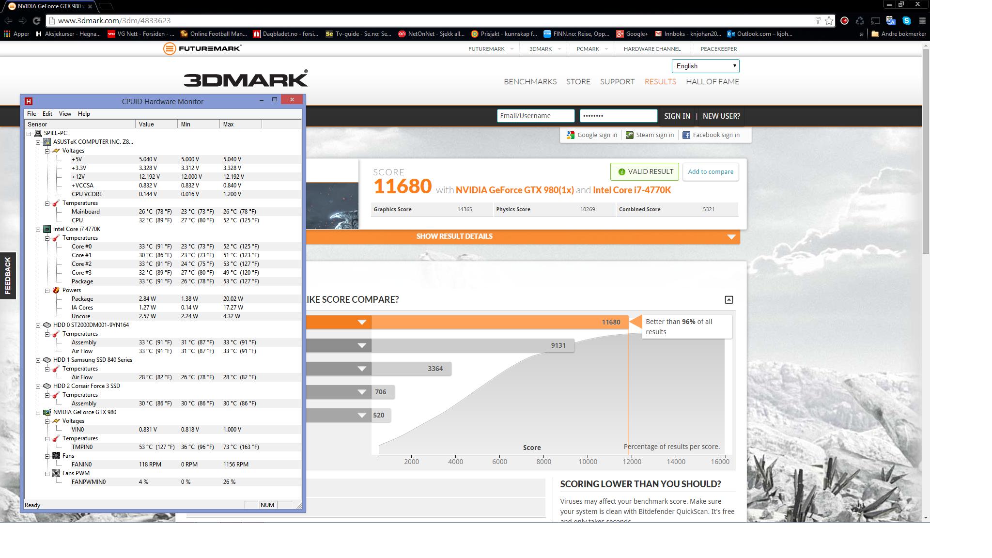
Task: Expand the 3364 comparison dropdown
Action: click(362, 369)
